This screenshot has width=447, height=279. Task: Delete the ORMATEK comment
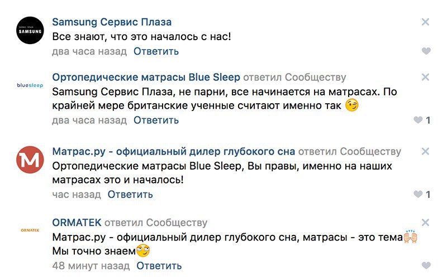[x=425, y=222]
